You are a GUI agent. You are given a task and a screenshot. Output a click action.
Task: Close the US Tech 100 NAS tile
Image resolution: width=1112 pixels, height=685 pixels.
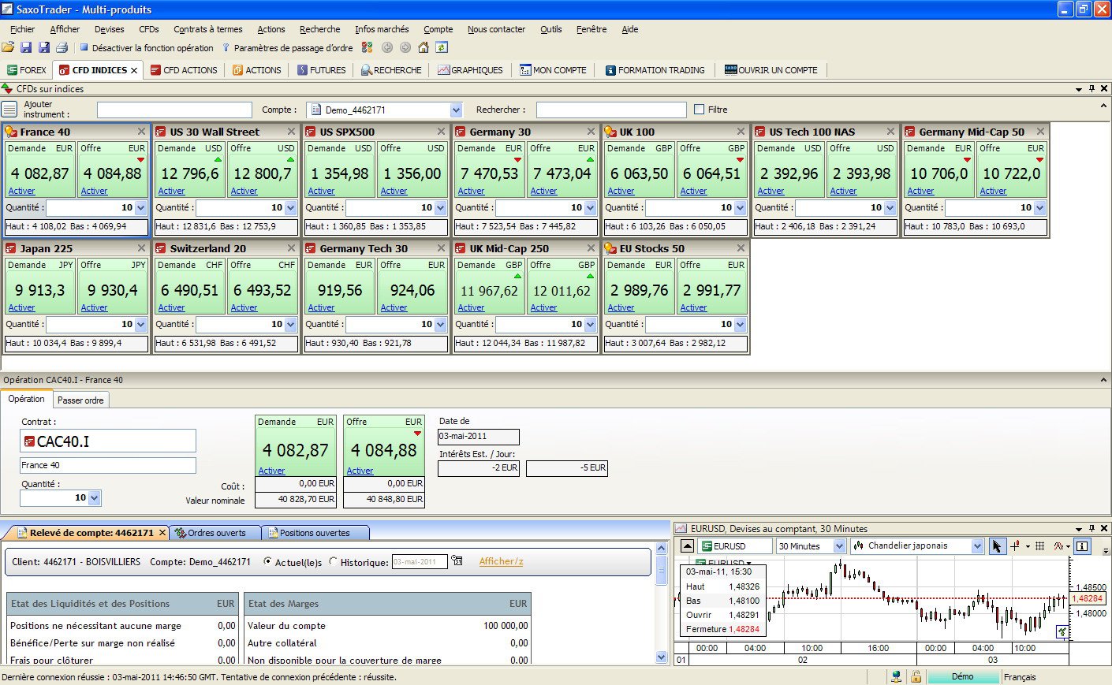point(891,132)
